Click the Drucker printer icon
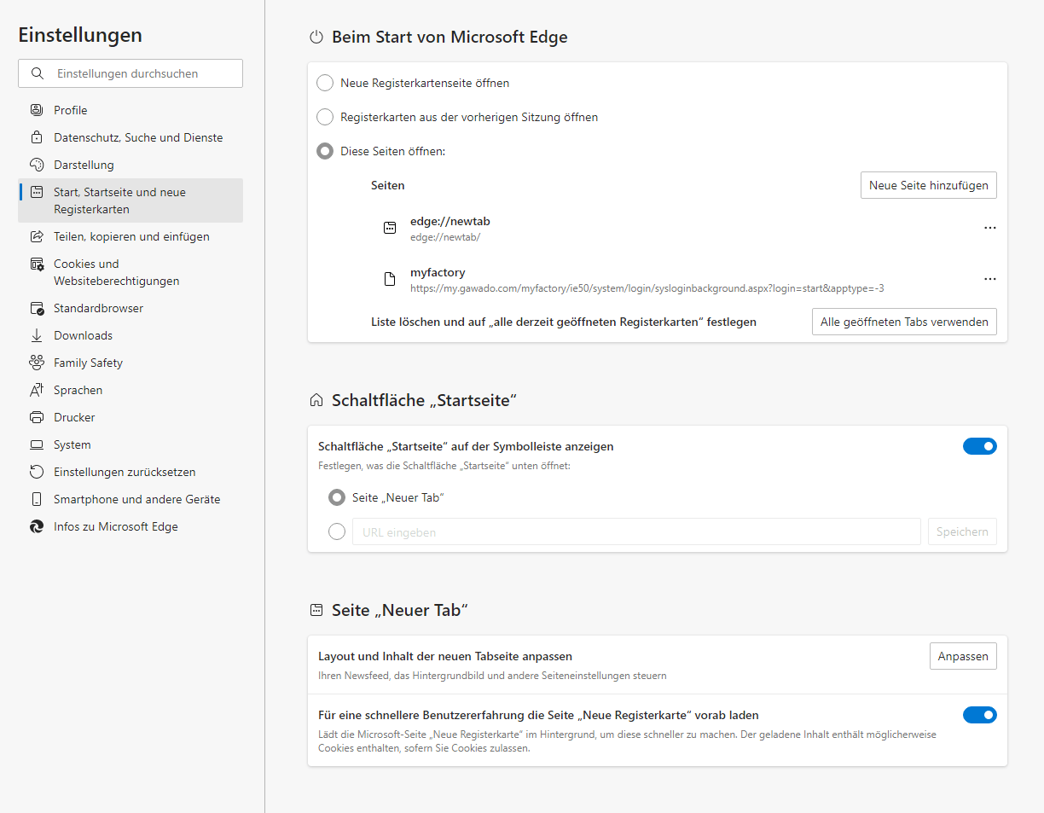This screenshot has width=1044, height=813. 37,417
